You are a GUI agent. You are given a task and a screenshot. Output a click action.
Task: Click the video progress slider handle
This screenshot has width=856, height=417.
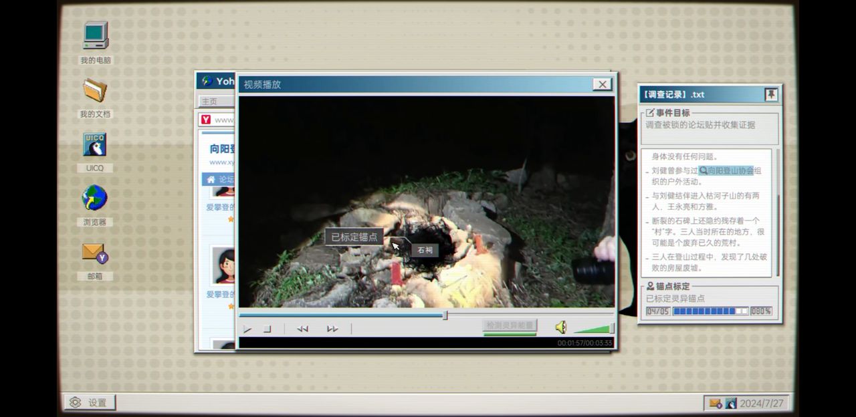[445, 315]
